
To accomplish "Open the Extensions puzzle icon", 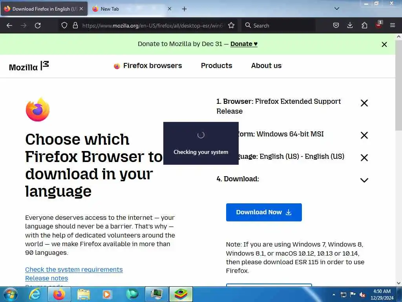I will click(364, 25).
